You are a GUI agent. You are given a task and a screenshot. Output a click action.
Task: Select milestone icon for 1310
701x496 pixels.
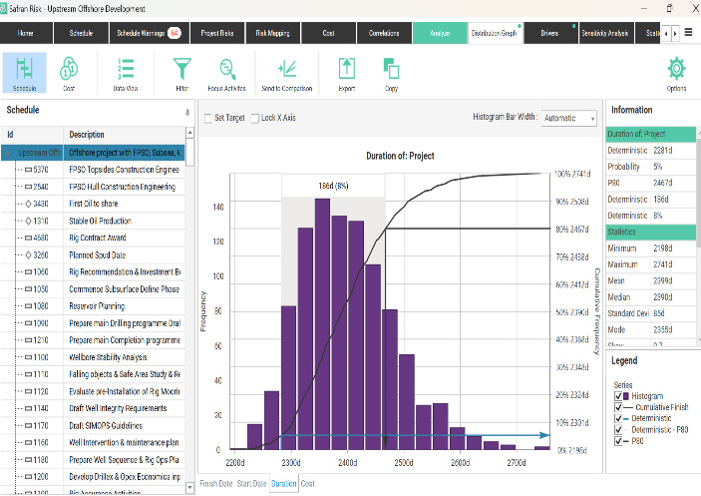pyautogui.click(x=28, y=221)
